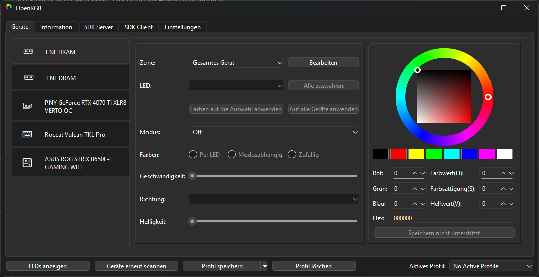Open the Einstellungen tab
539x277 pixels.
[182, 27]
